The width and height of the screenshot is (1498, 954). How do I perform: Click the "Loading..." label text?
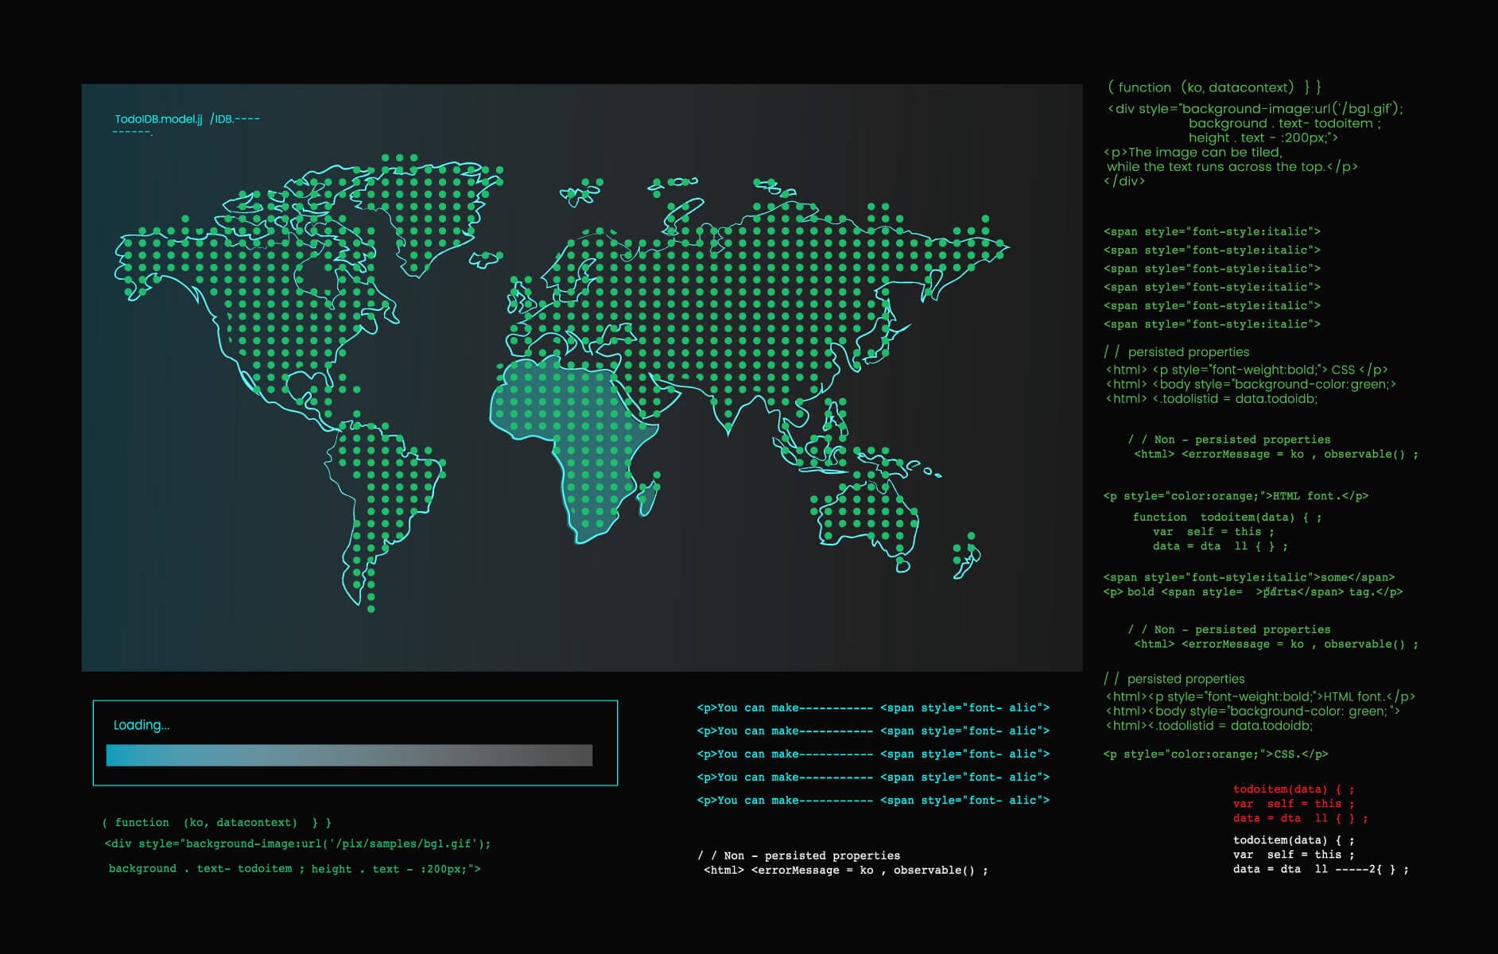coord(142,725)
